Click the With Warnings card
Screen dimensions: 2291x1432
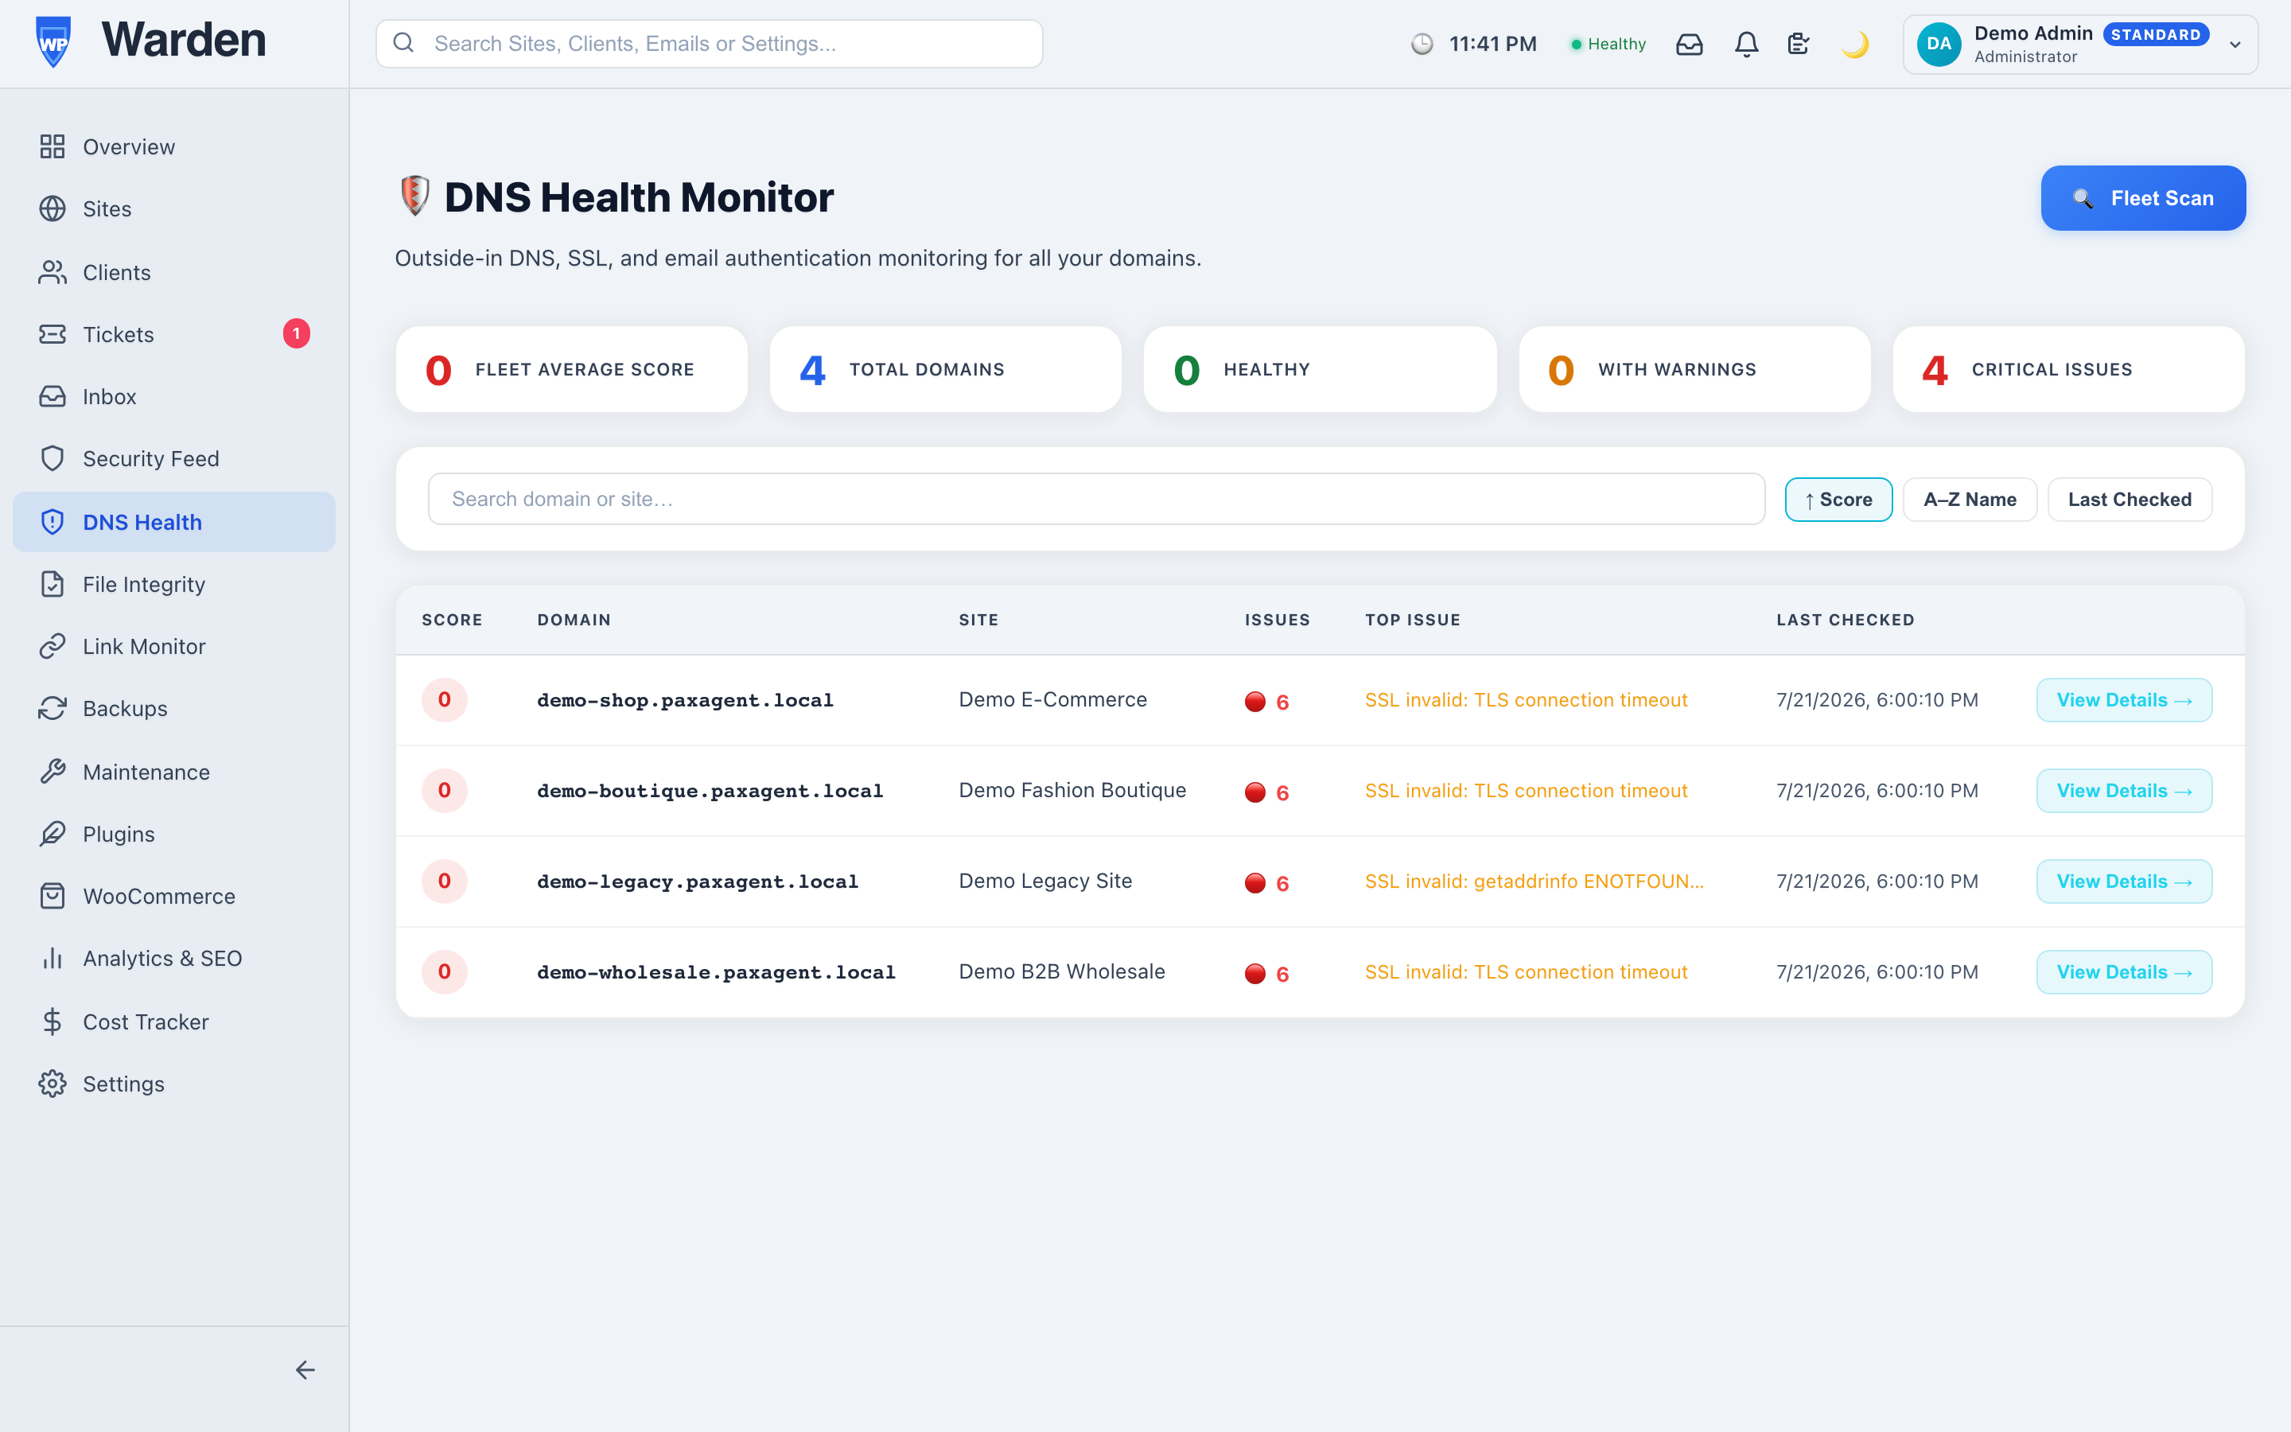coord(1694,369)
